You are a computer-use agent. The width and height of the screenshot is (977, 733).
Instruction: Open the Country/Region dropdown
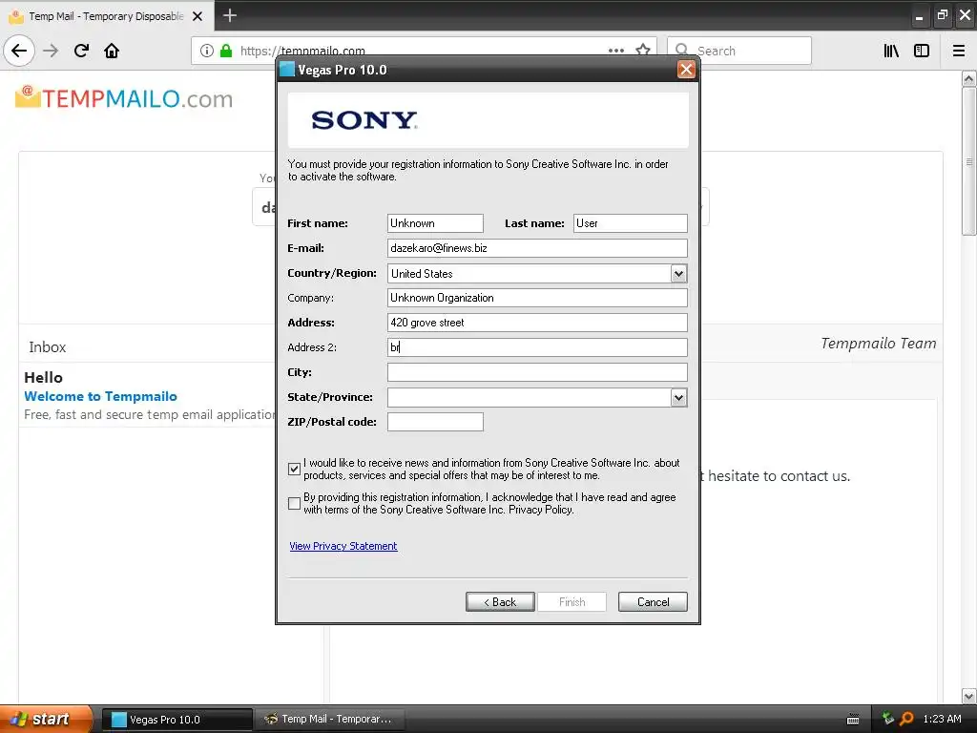(x=678, y=273)
